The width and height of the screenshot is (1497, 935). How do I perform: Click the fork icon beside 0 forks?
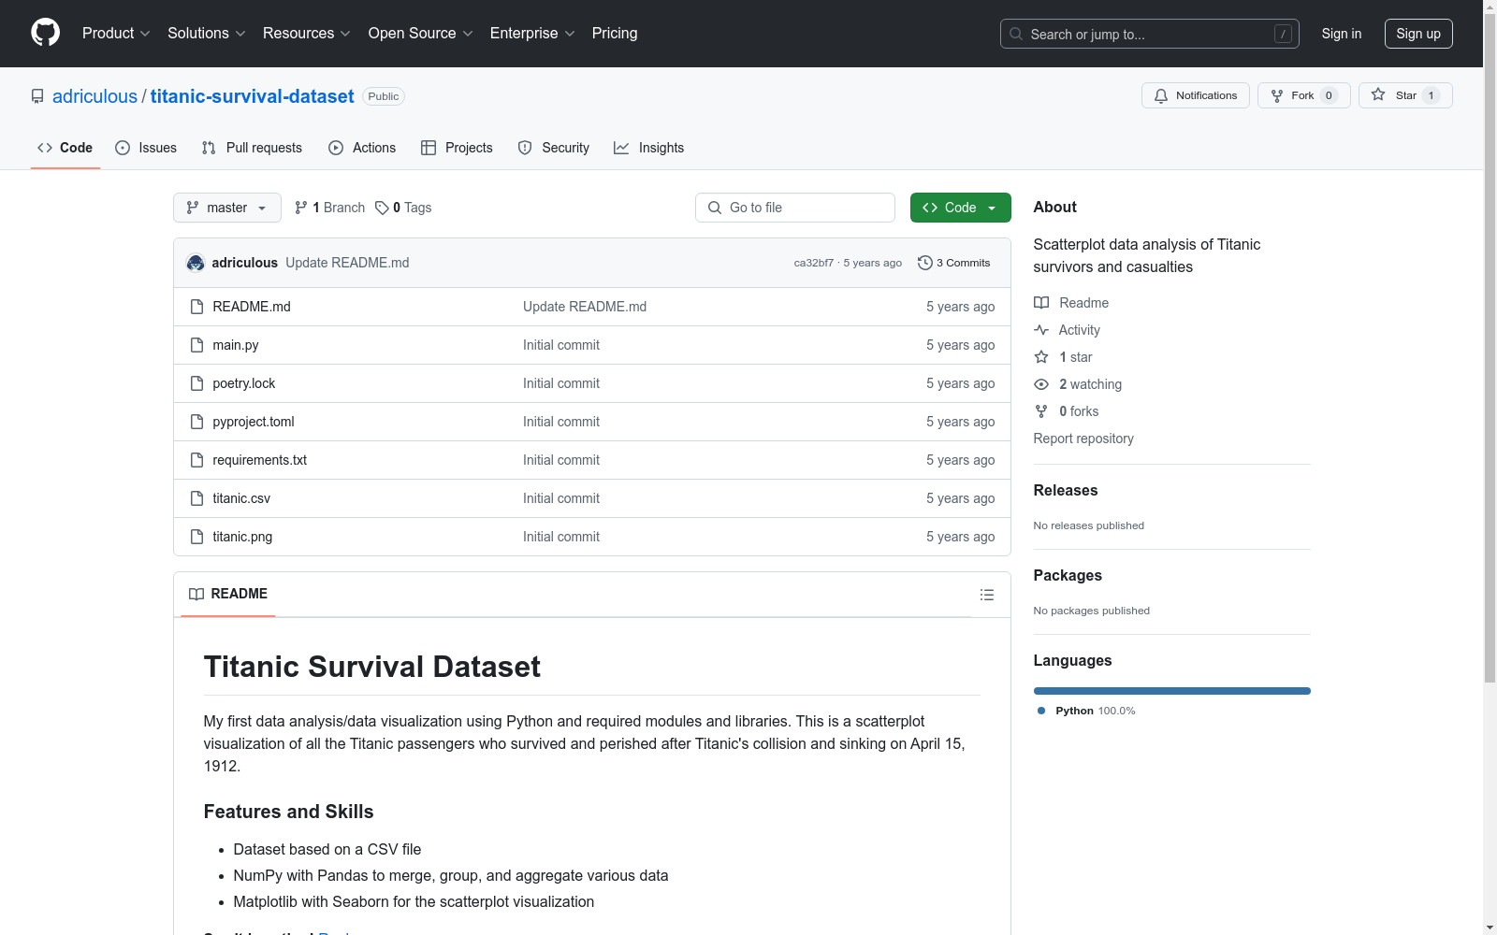(x=1041, y=411)
